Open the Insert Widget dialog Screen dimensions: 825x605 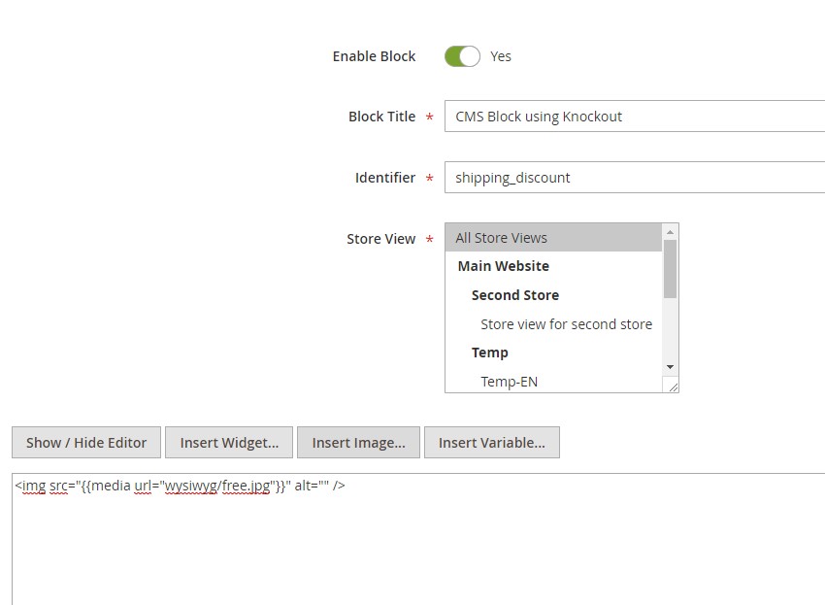[x=228, y=442]
